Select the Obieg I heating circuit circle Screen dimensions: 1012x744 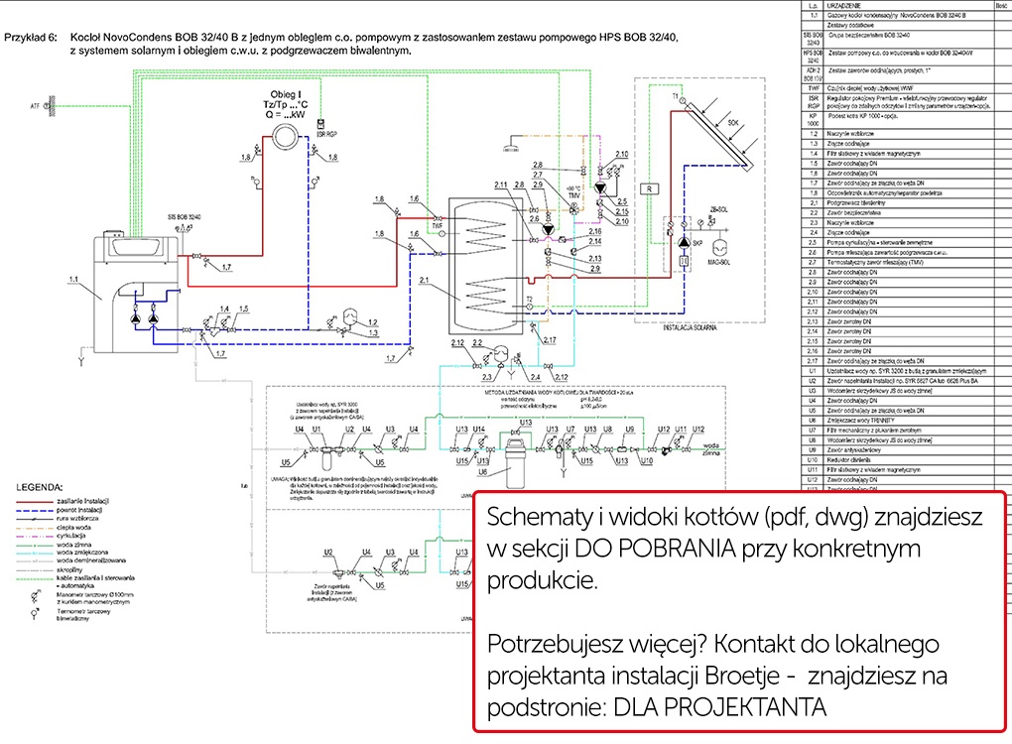click(285, 136)
